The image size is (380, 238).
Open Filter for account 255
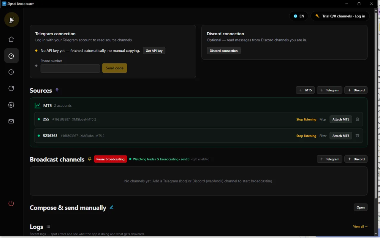tap(323, 119)
